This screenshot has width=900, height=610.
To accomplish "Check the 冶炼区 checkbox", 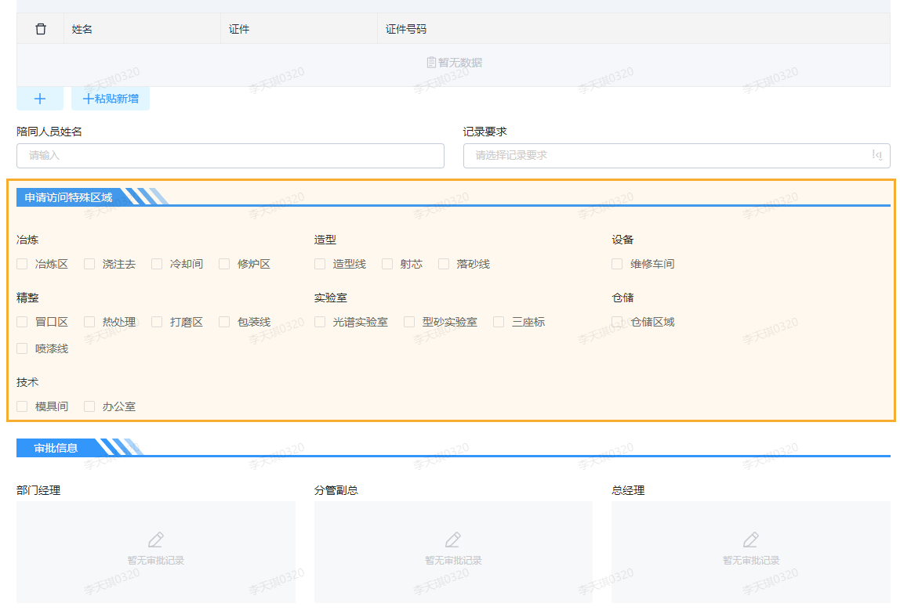I will click(x=22, y=264).
